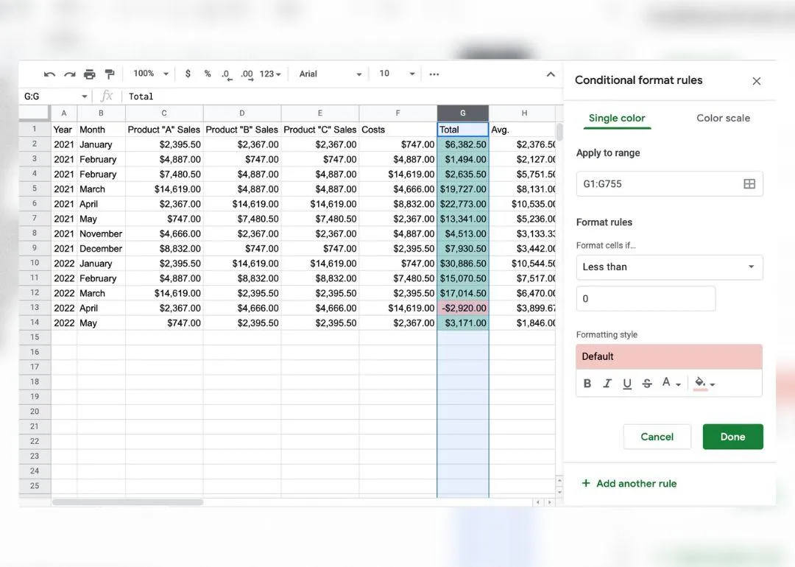Open the fill color bucket picker

click(x=704, y=384)
